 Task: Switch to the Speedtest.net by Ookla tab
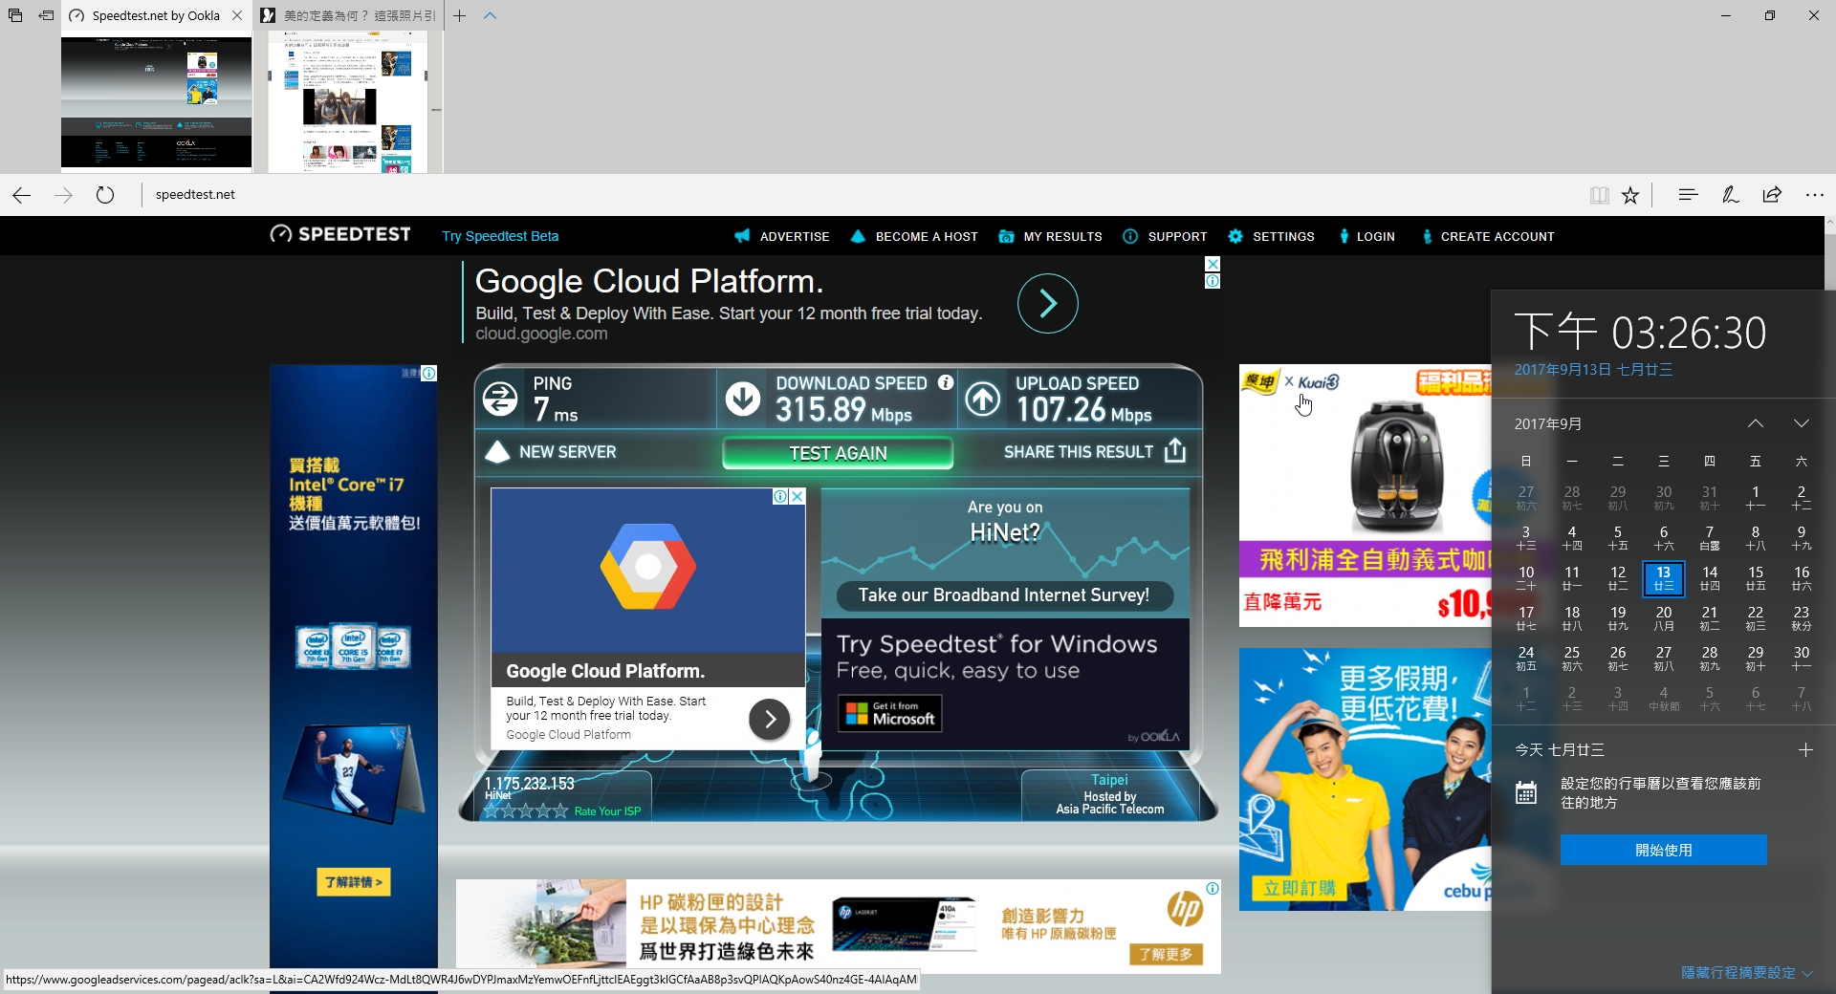(x=156, y=15)
